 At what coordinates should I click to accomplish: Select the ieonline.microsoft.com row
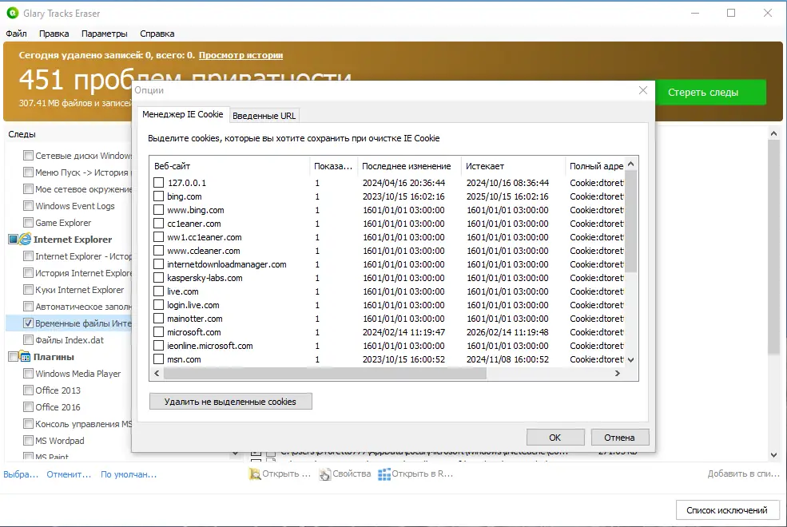tap(387, 346)
